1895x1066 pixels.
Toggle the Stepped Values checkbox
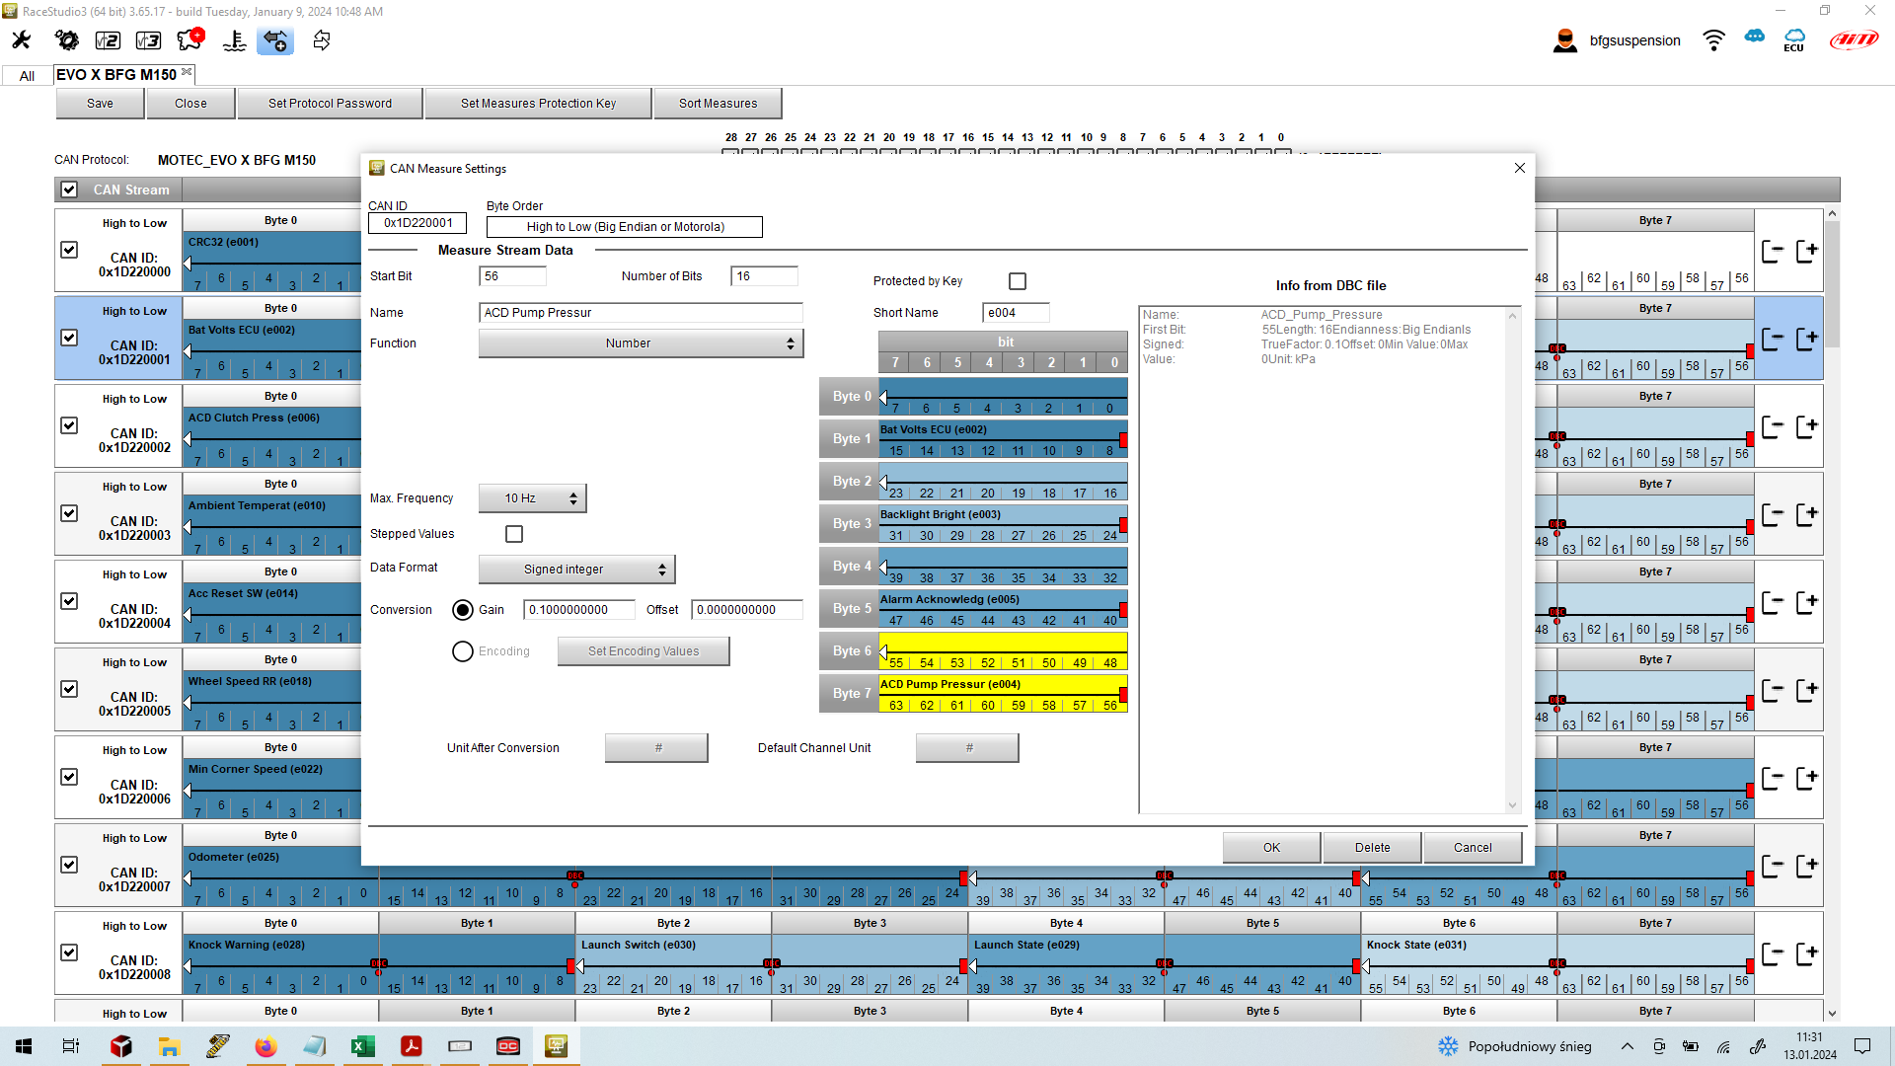514,534
